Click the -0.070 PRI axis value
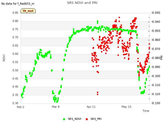Image resolution: width=165 pixels, height=124 pixels. [x=156, y=49]
